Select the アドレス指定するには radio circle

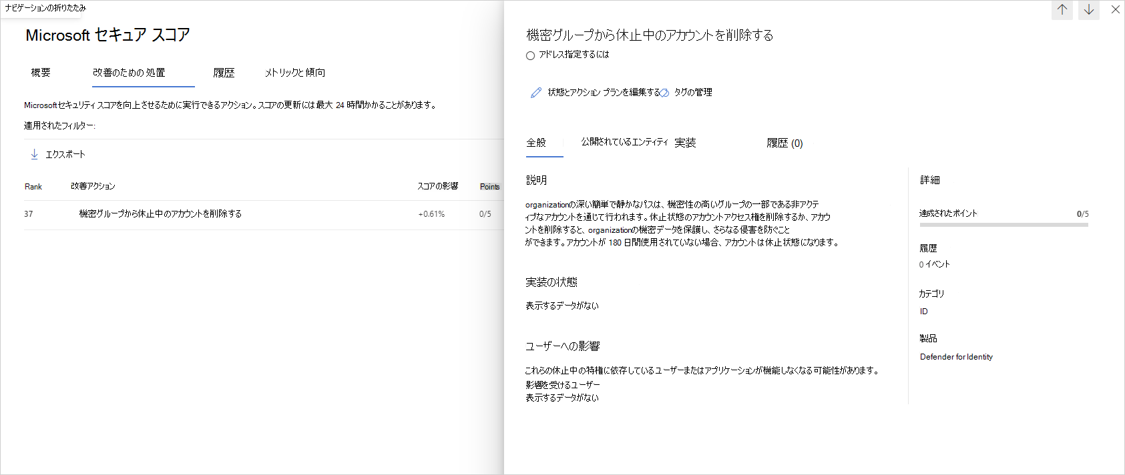[x=530, y=55]
